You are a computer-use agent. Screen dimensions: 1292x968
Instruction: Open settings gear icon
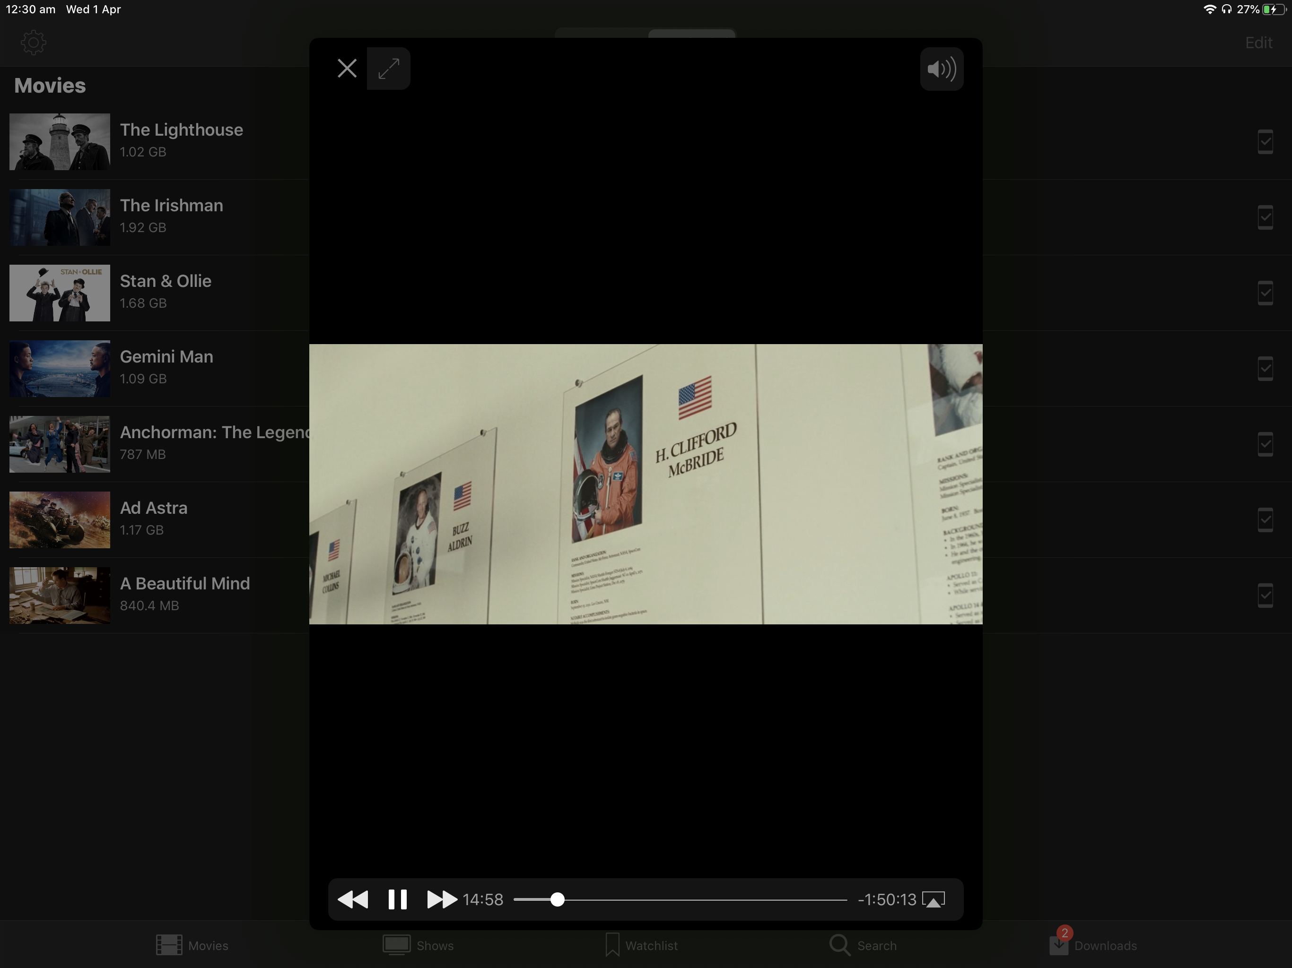point(33,43)
